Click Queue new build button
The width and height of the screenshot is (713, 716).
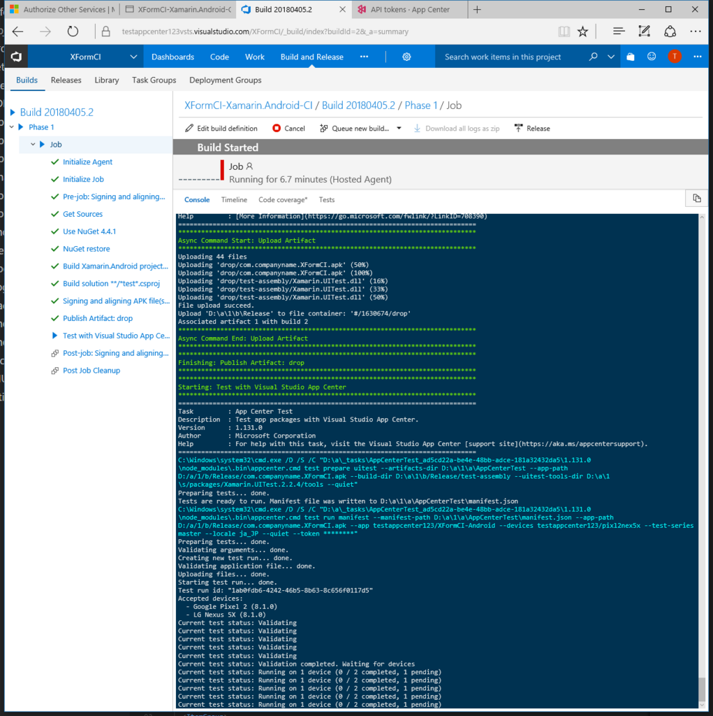(355, 129)
